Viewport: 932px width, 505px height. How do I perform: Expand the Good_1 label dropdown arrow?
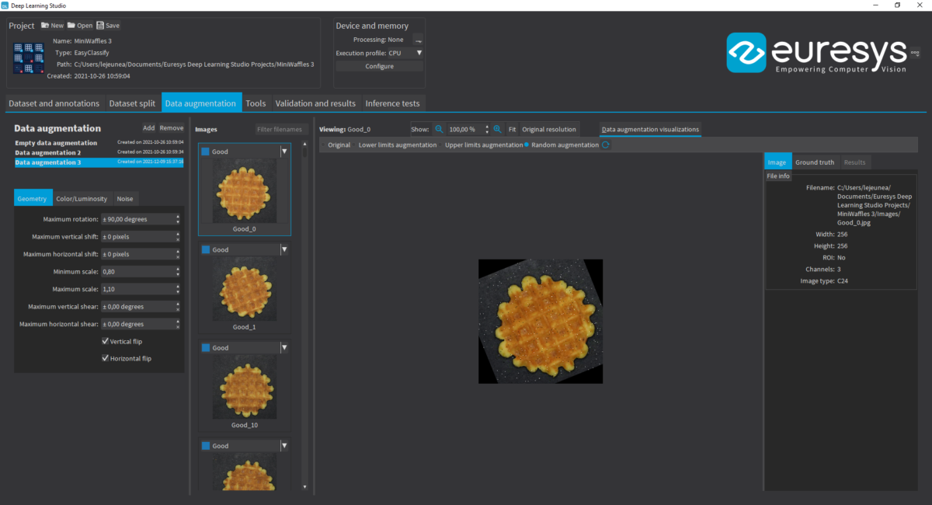coord(284,249)
